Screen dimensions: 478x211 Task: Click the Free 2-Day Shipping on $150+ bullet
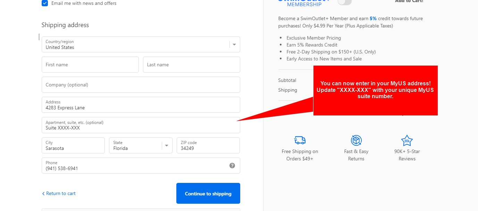point(331,52)
